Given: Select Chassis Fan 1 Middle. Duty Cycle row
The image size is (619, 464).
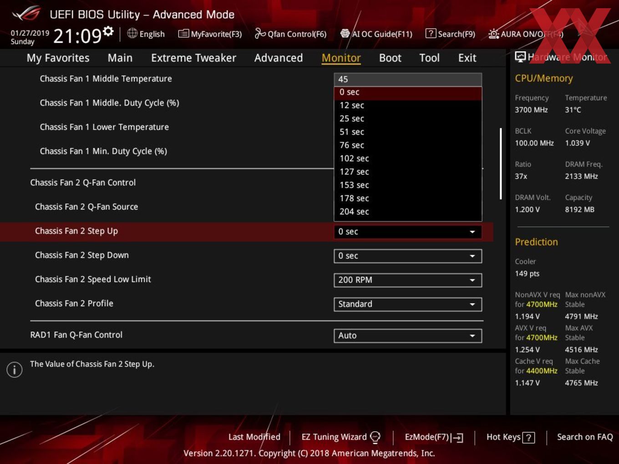Looking at the screenshot, I should click(x=109, y=103).
